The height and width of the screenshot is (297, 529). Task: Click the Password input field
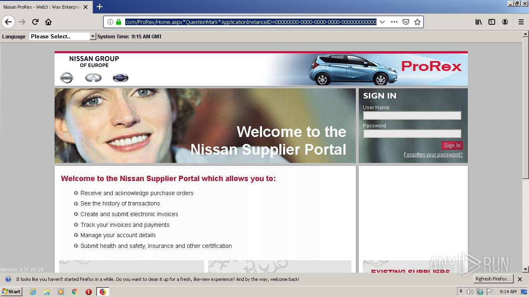[x=412, y=134]
